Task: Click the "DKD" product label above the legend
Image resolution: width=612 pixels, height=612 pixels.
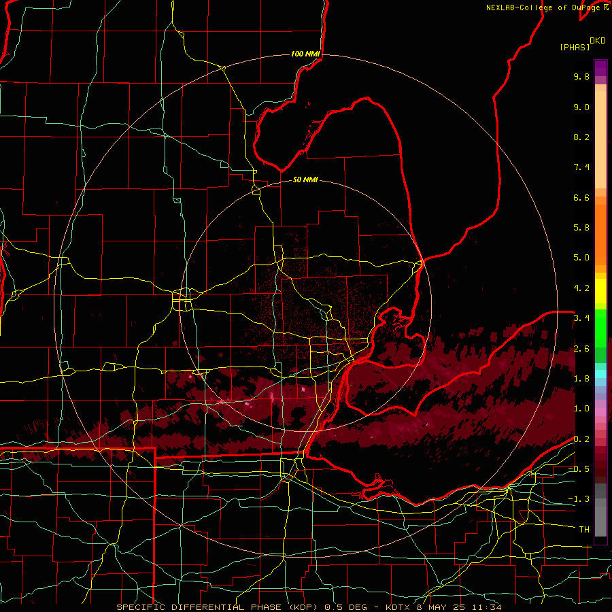Action: [598, 41]
